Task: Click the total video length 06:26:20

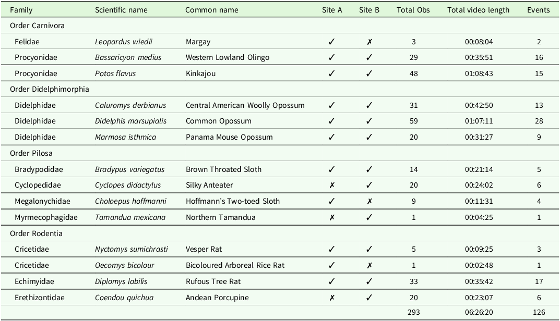Action: pyautogui.click(x=478, y=312)
